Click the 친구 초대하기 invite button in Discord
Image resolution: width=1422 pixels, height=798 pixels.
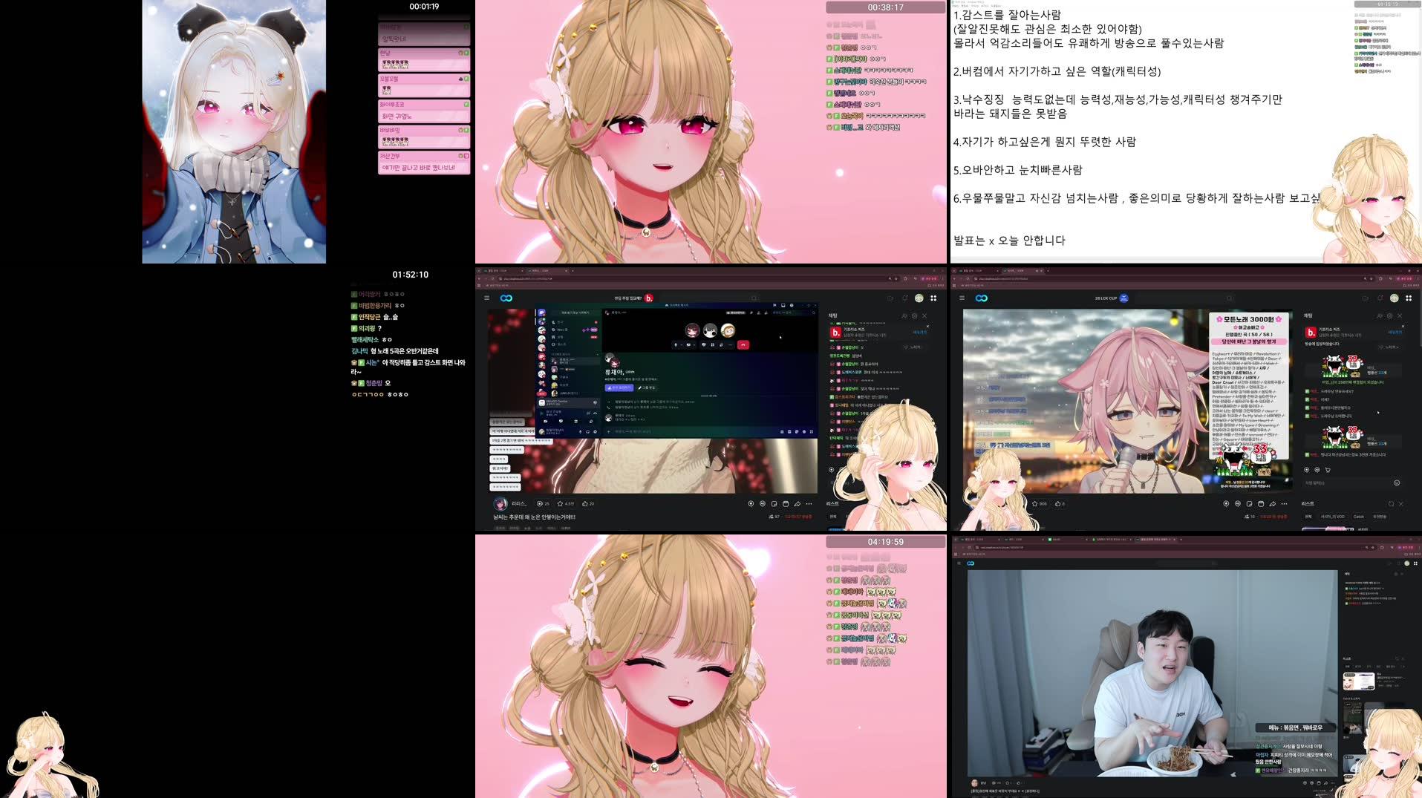pyautogui.click(x=619, y=387)
